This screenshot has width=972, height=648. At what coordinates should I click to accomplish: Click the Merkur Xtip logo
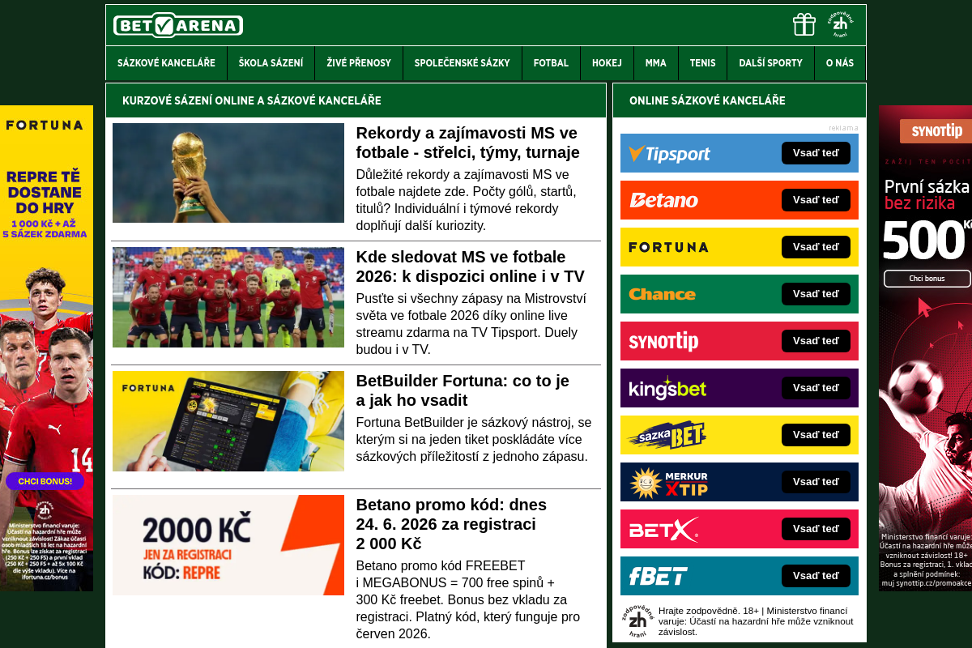669,482
